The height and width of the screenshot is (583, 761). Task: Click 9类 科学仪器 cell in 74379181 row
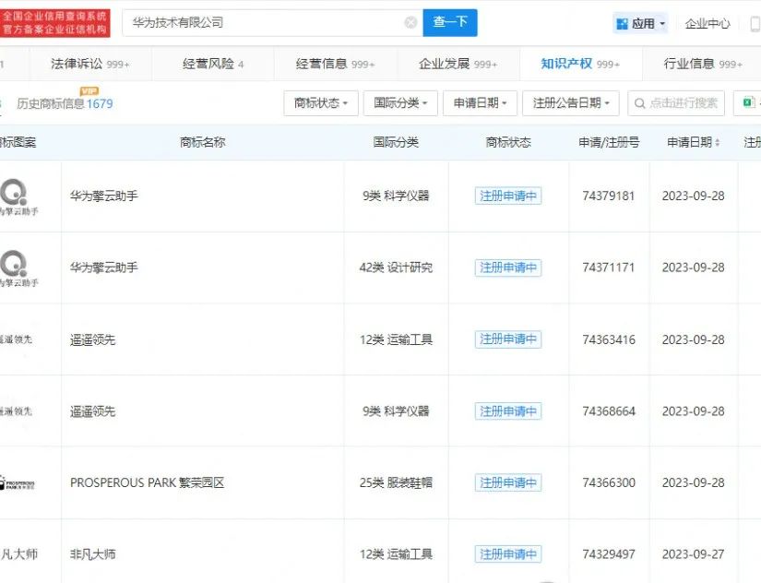[396, 196]
